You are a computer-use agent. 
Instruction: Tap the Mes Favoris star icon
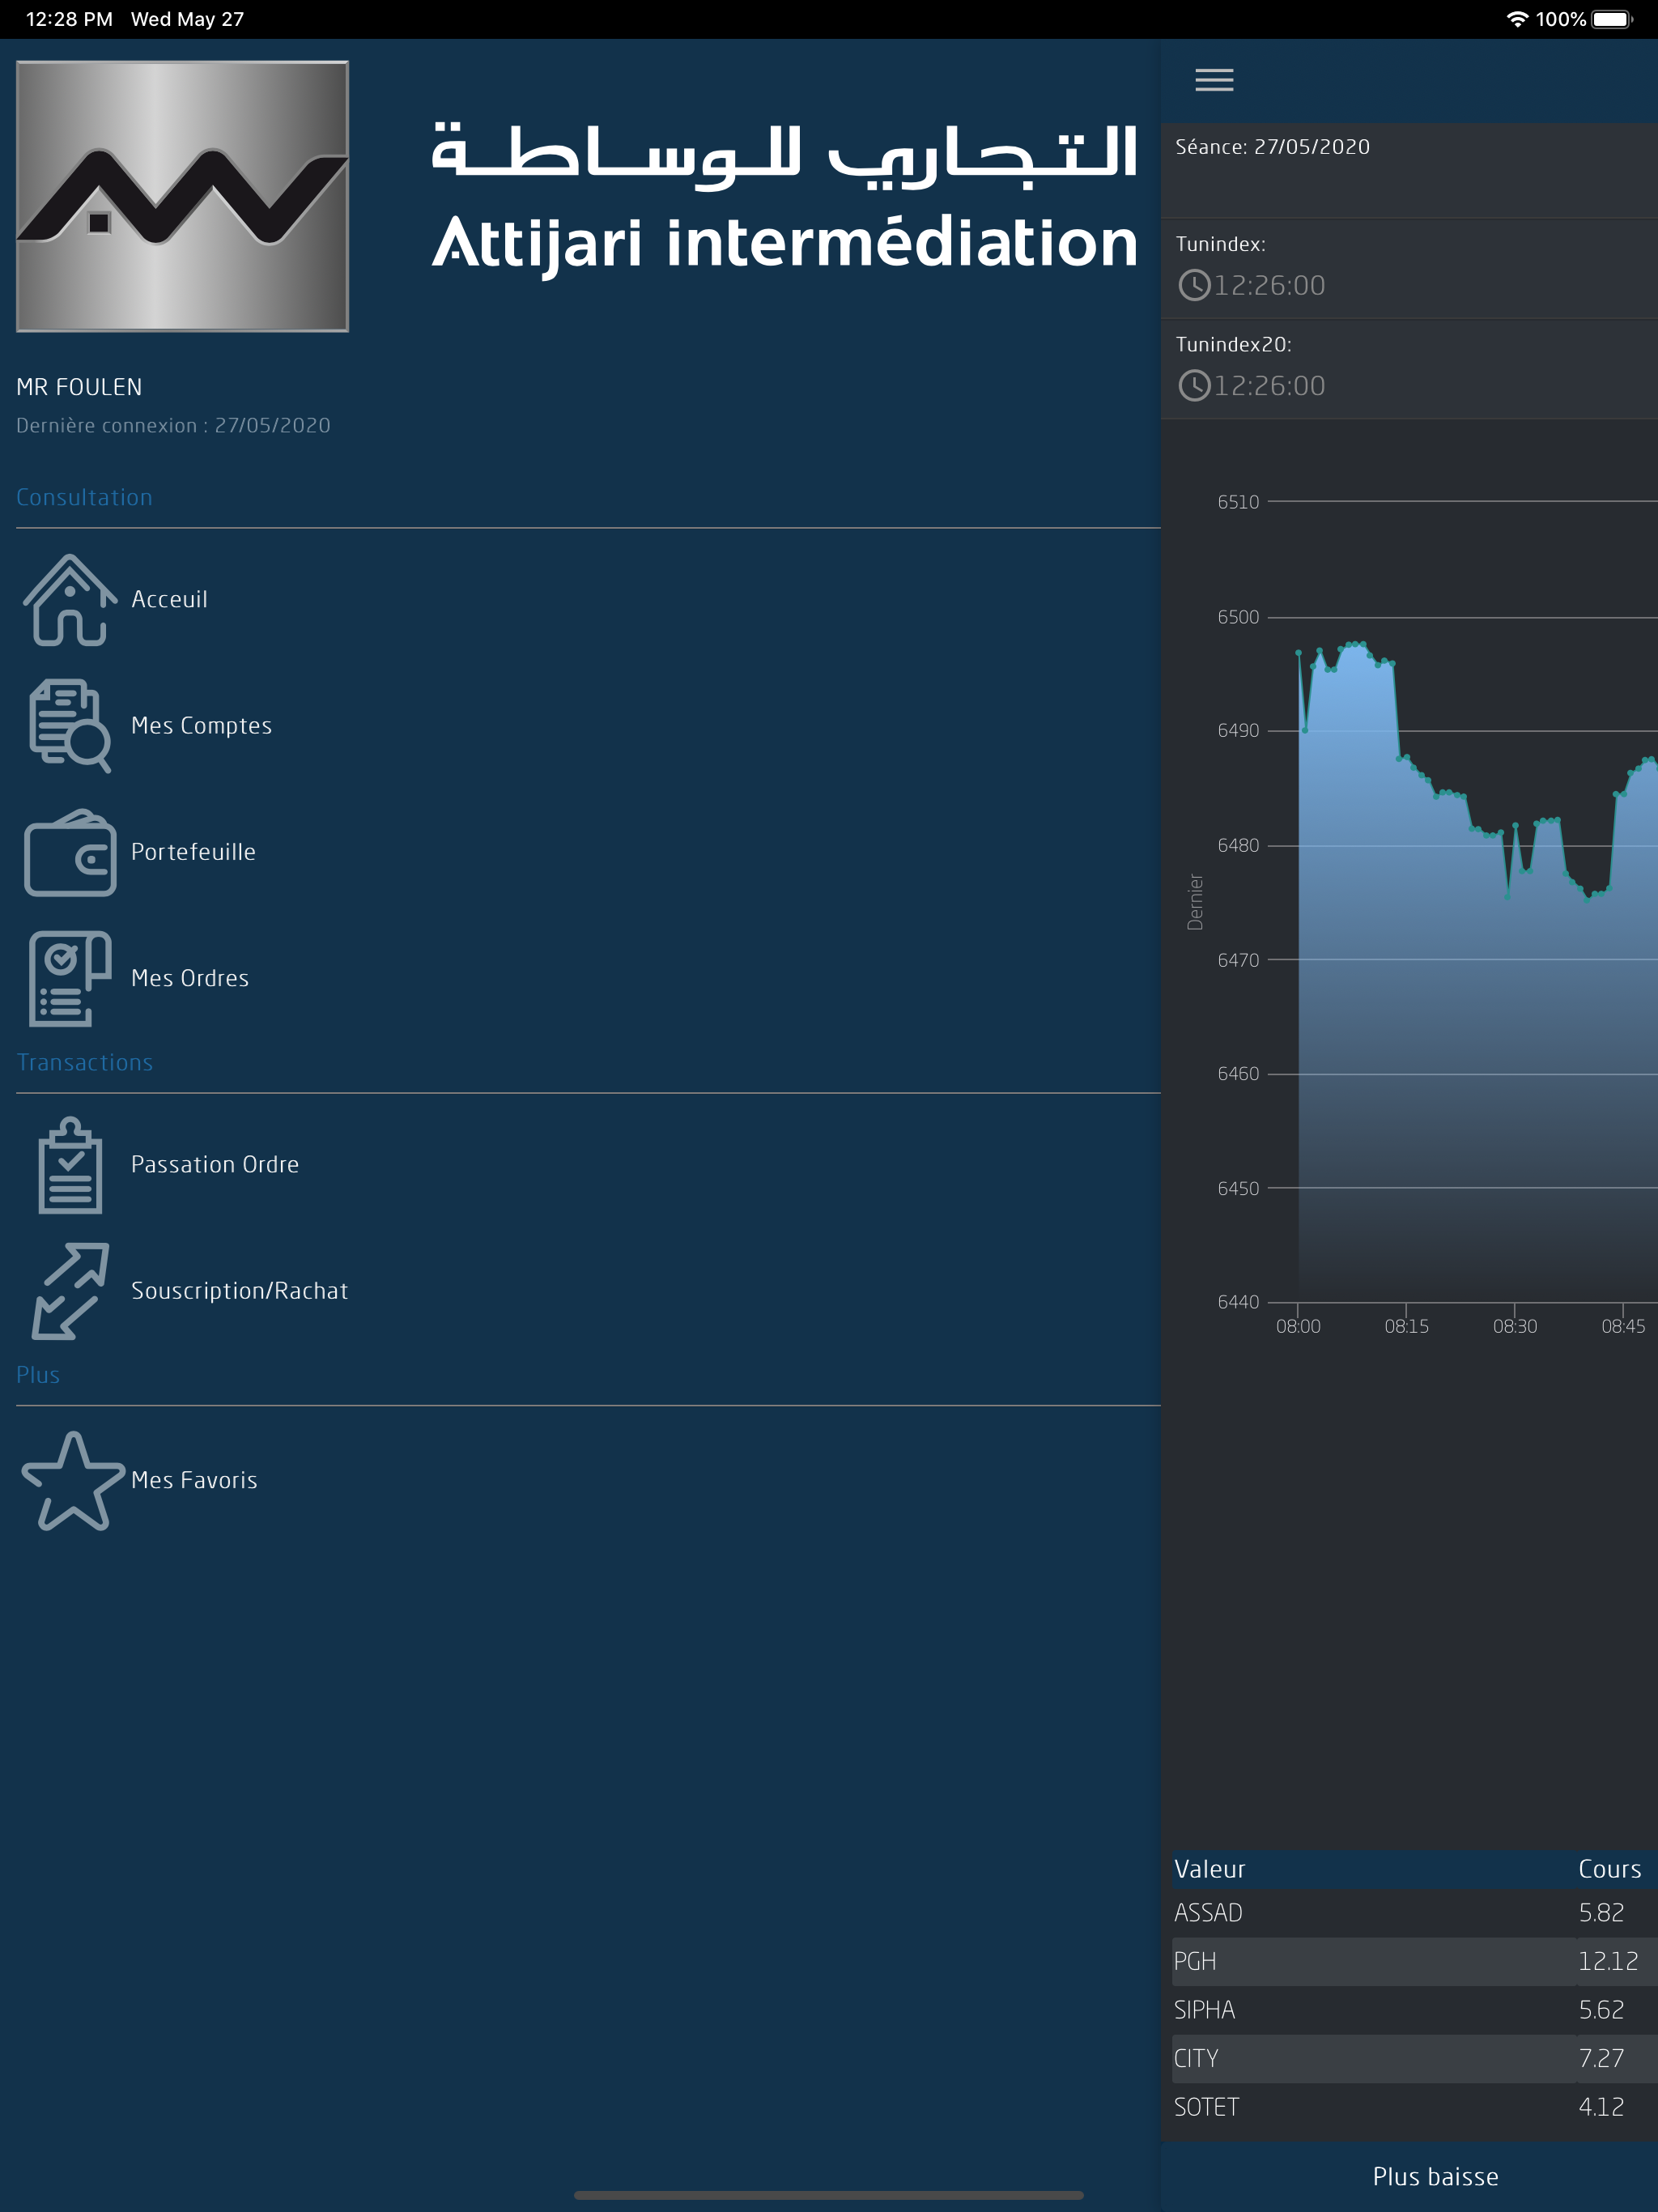tap(72, 1481)
